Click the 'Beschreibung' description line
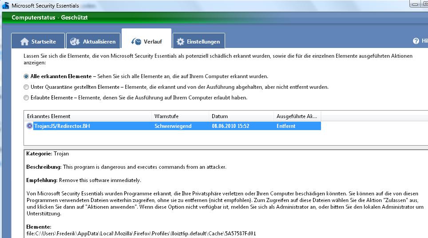The height and width of the screenshot is (238, 428). click(x=126, y=167)
